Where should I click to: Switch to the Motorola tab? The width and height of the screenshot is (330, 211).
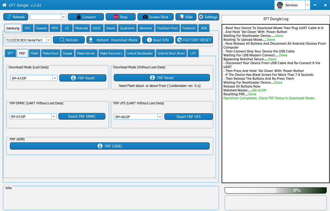81,28
